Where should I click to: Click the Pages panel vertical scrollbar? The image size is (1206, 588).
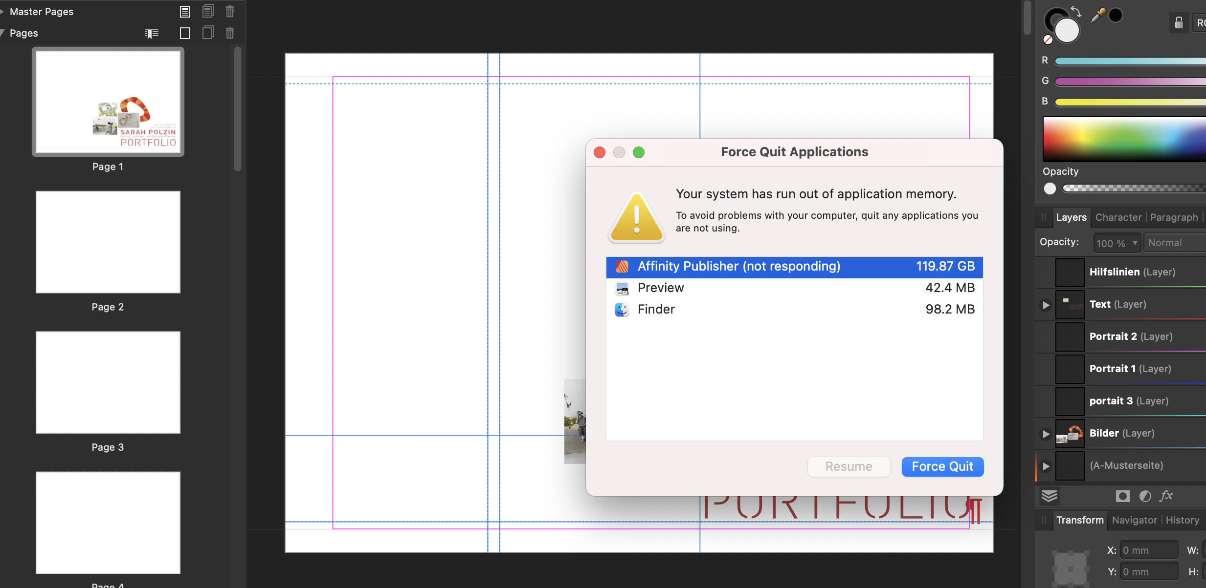click(x=238, y=109)
